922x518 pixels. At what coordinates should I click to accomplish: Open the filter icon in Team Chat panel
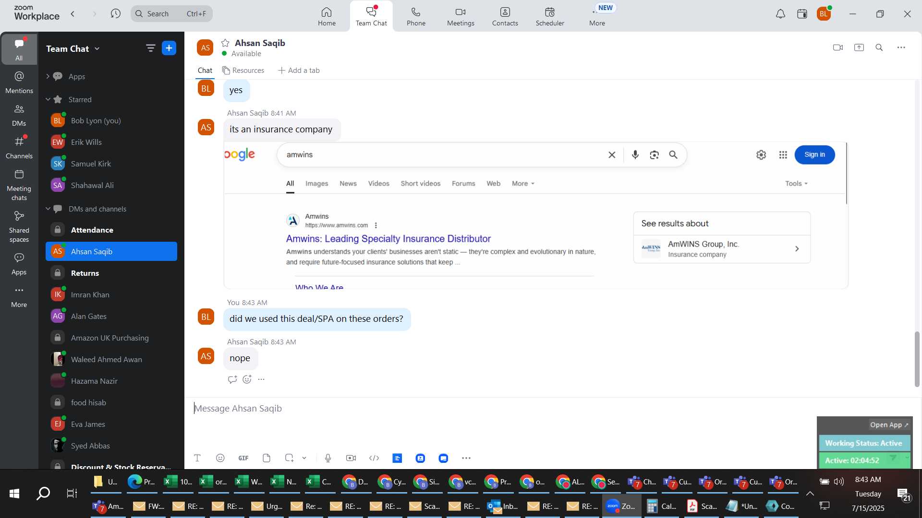(150, 48)
